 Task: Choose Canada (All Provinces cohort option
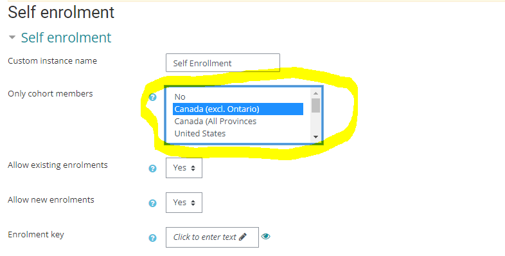(x=238, y=121)
